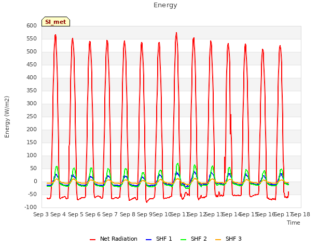Click the 150 y-axis tick label
This screenshot has height=249, width=332.
click(x=32, y=143)
